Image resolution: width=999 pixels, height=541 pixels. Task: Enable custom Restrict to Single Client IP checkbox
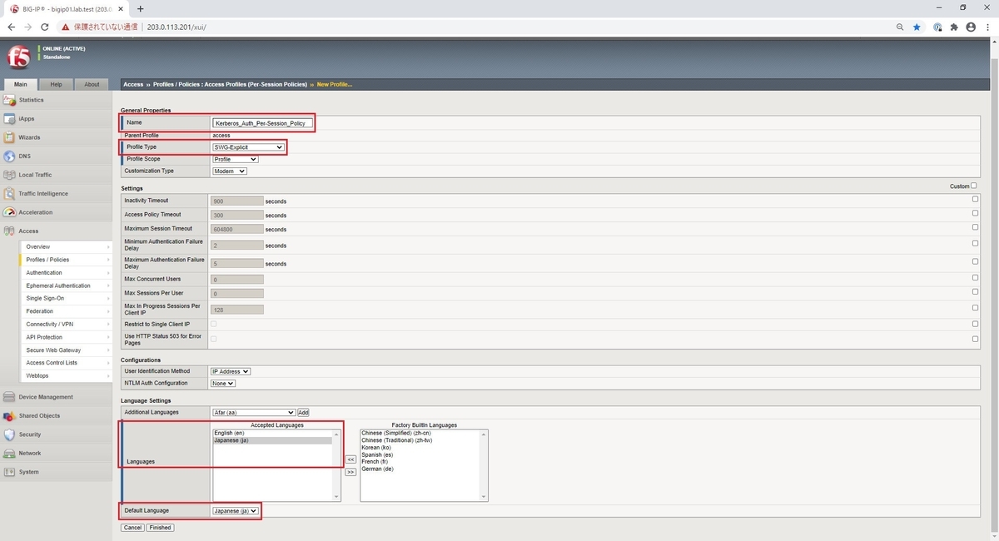(x=975, y=324)
